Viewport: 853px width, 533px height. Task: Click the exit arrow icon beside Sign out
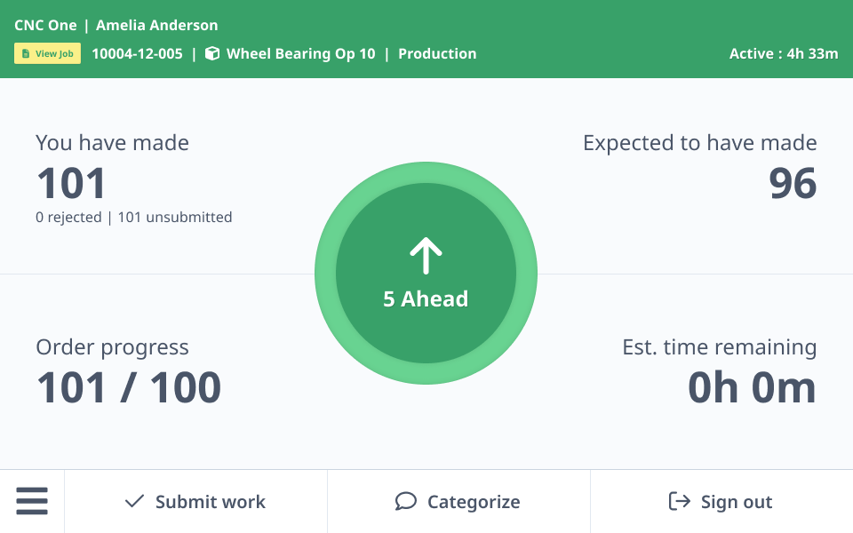pos(678,501)
